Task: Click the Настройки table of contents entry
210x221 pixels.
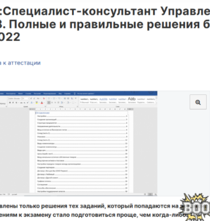Action: tap(82, 116)
